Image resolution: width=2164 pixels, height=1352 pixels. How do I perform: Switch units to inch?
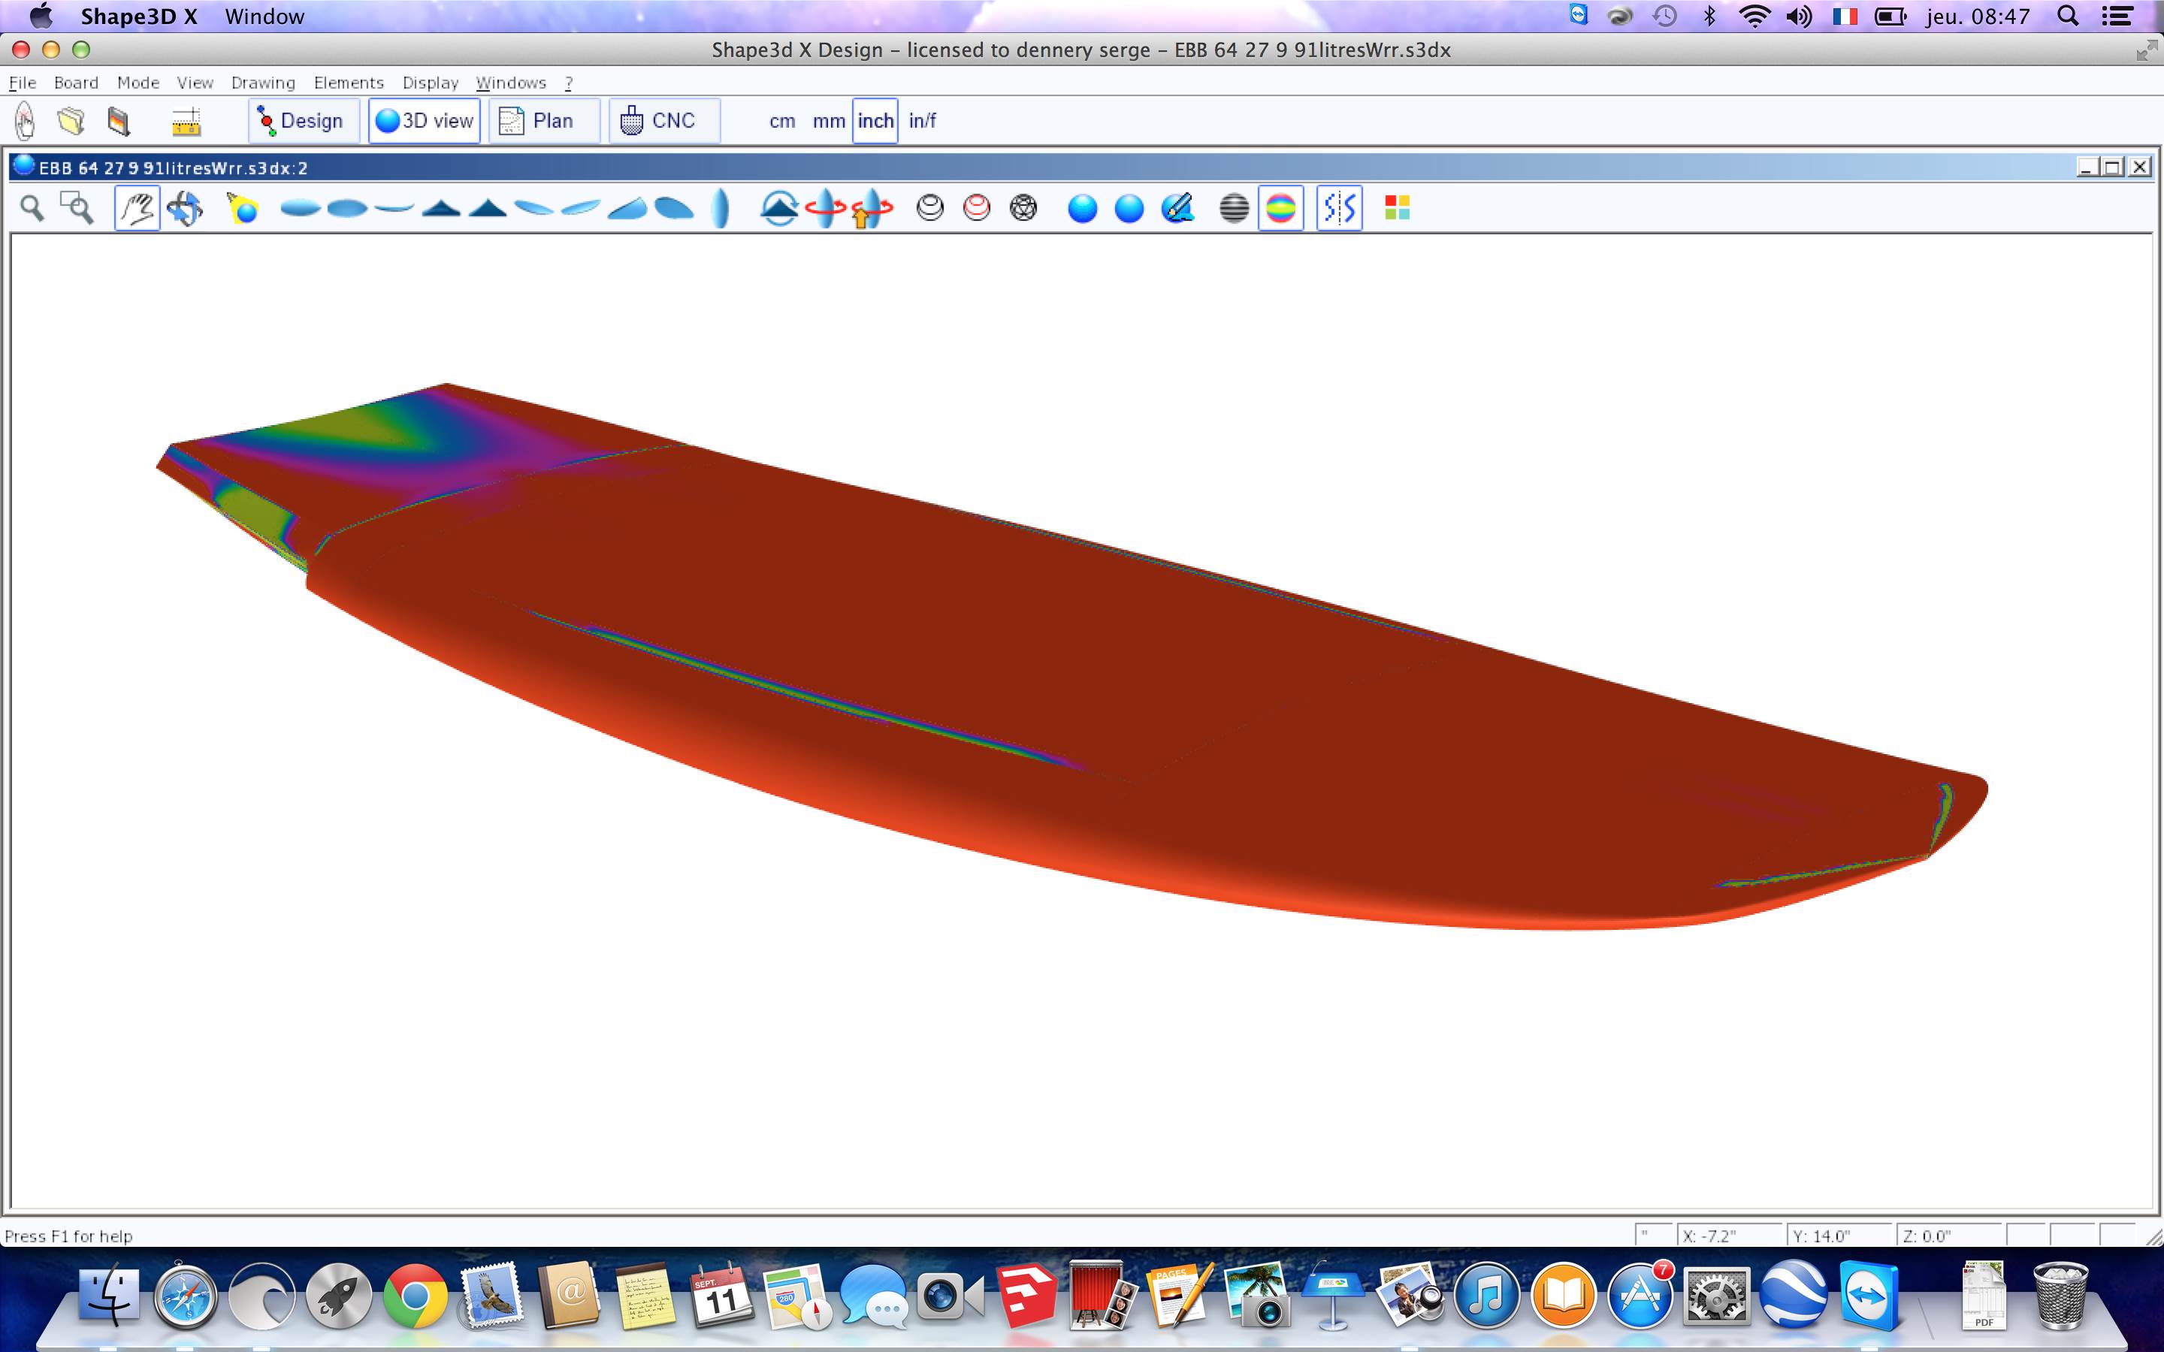click(875, 121)
